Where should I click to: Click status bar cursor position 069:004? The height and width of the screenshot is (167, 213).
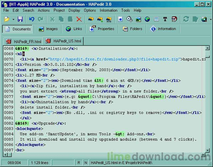coord(14,163)
